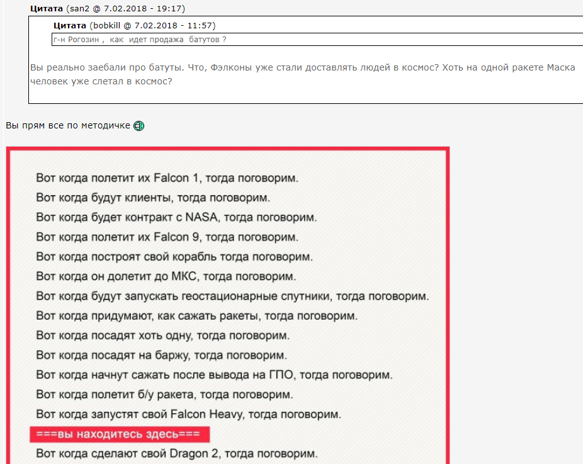Viewport: 583px width, 464px height.
Task: Click the line about Falcon 1 taking off
Action: 167,178
